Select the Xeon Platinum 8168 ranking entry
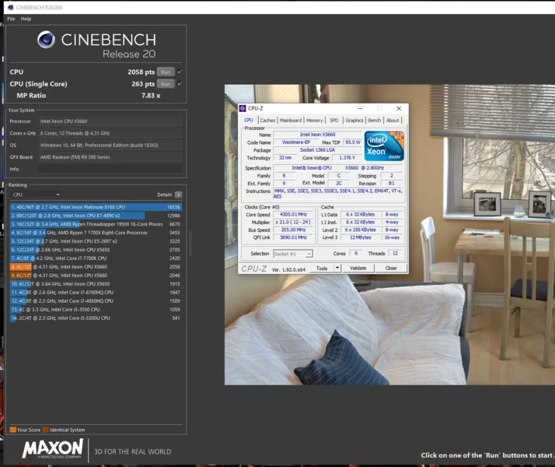 point(96,207)
